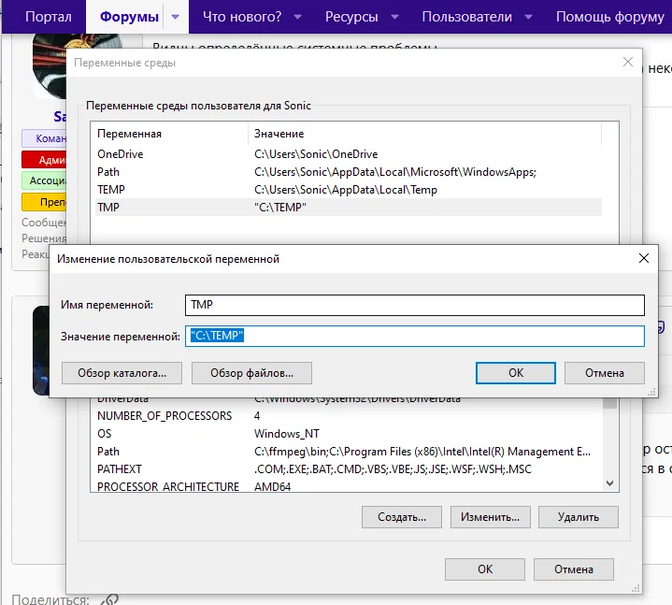Open the Портал tab
This screenshot has height=605, width=672.
pyautogui.click(x=48, y=17)
